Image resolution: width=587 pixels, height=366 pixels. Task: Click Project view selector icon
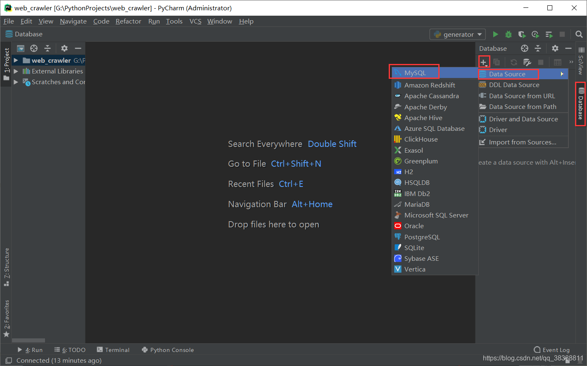20,48
